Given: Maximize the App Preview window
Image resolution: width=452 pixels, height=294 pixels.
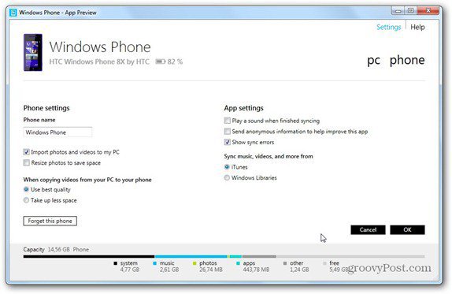Looking at the screenshot, I should click(x=411, y=11).
